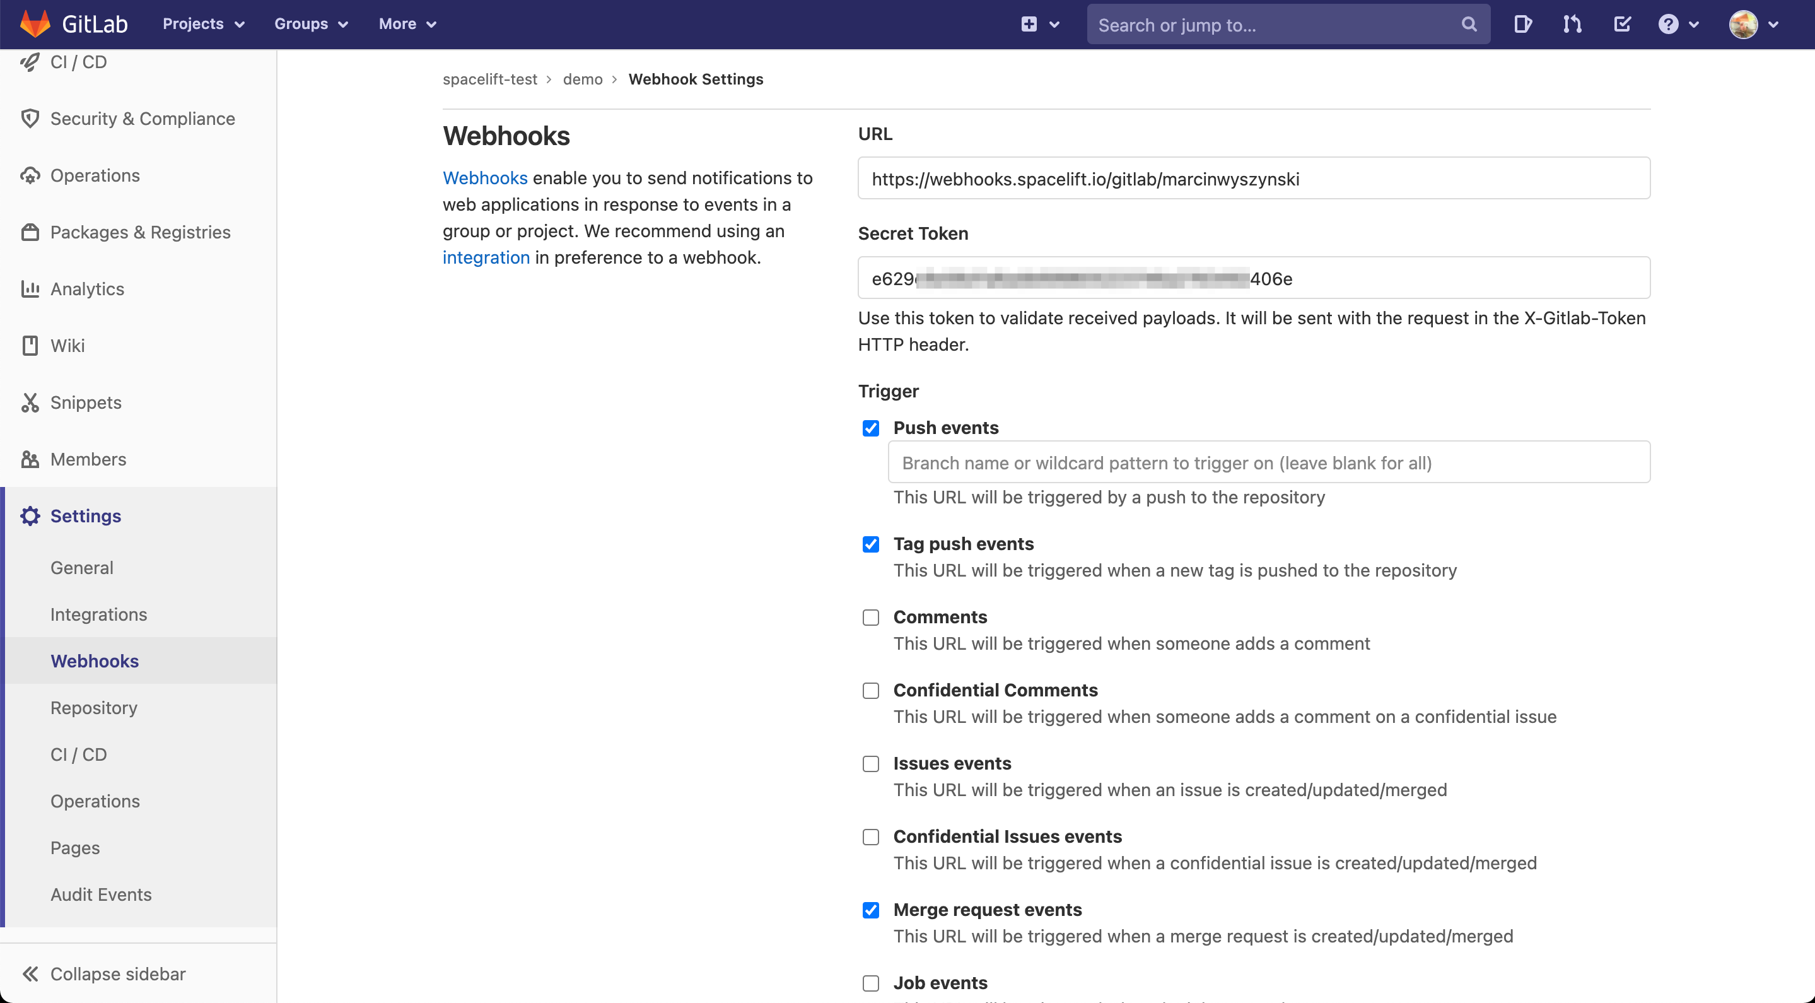Enable the Comments trigger

(870, 618)
